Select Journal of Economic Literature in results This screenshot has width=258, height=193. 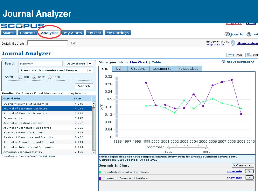(x=47, y=109)
